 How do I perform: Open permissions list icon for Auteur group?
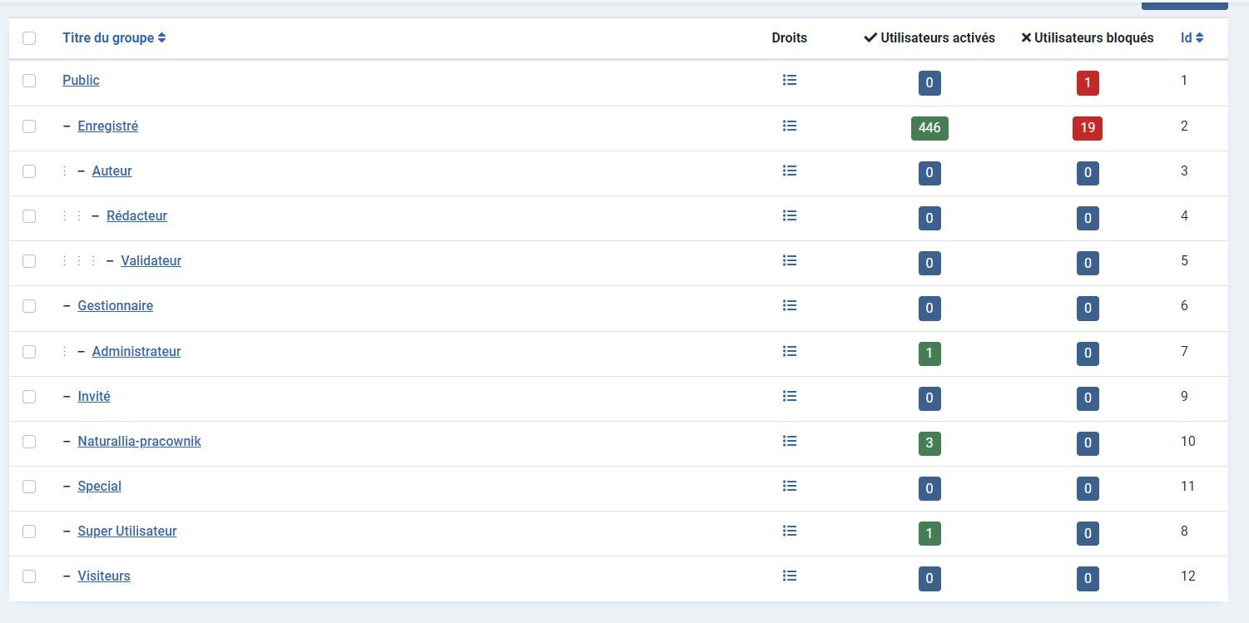click(x=790, y=171)
